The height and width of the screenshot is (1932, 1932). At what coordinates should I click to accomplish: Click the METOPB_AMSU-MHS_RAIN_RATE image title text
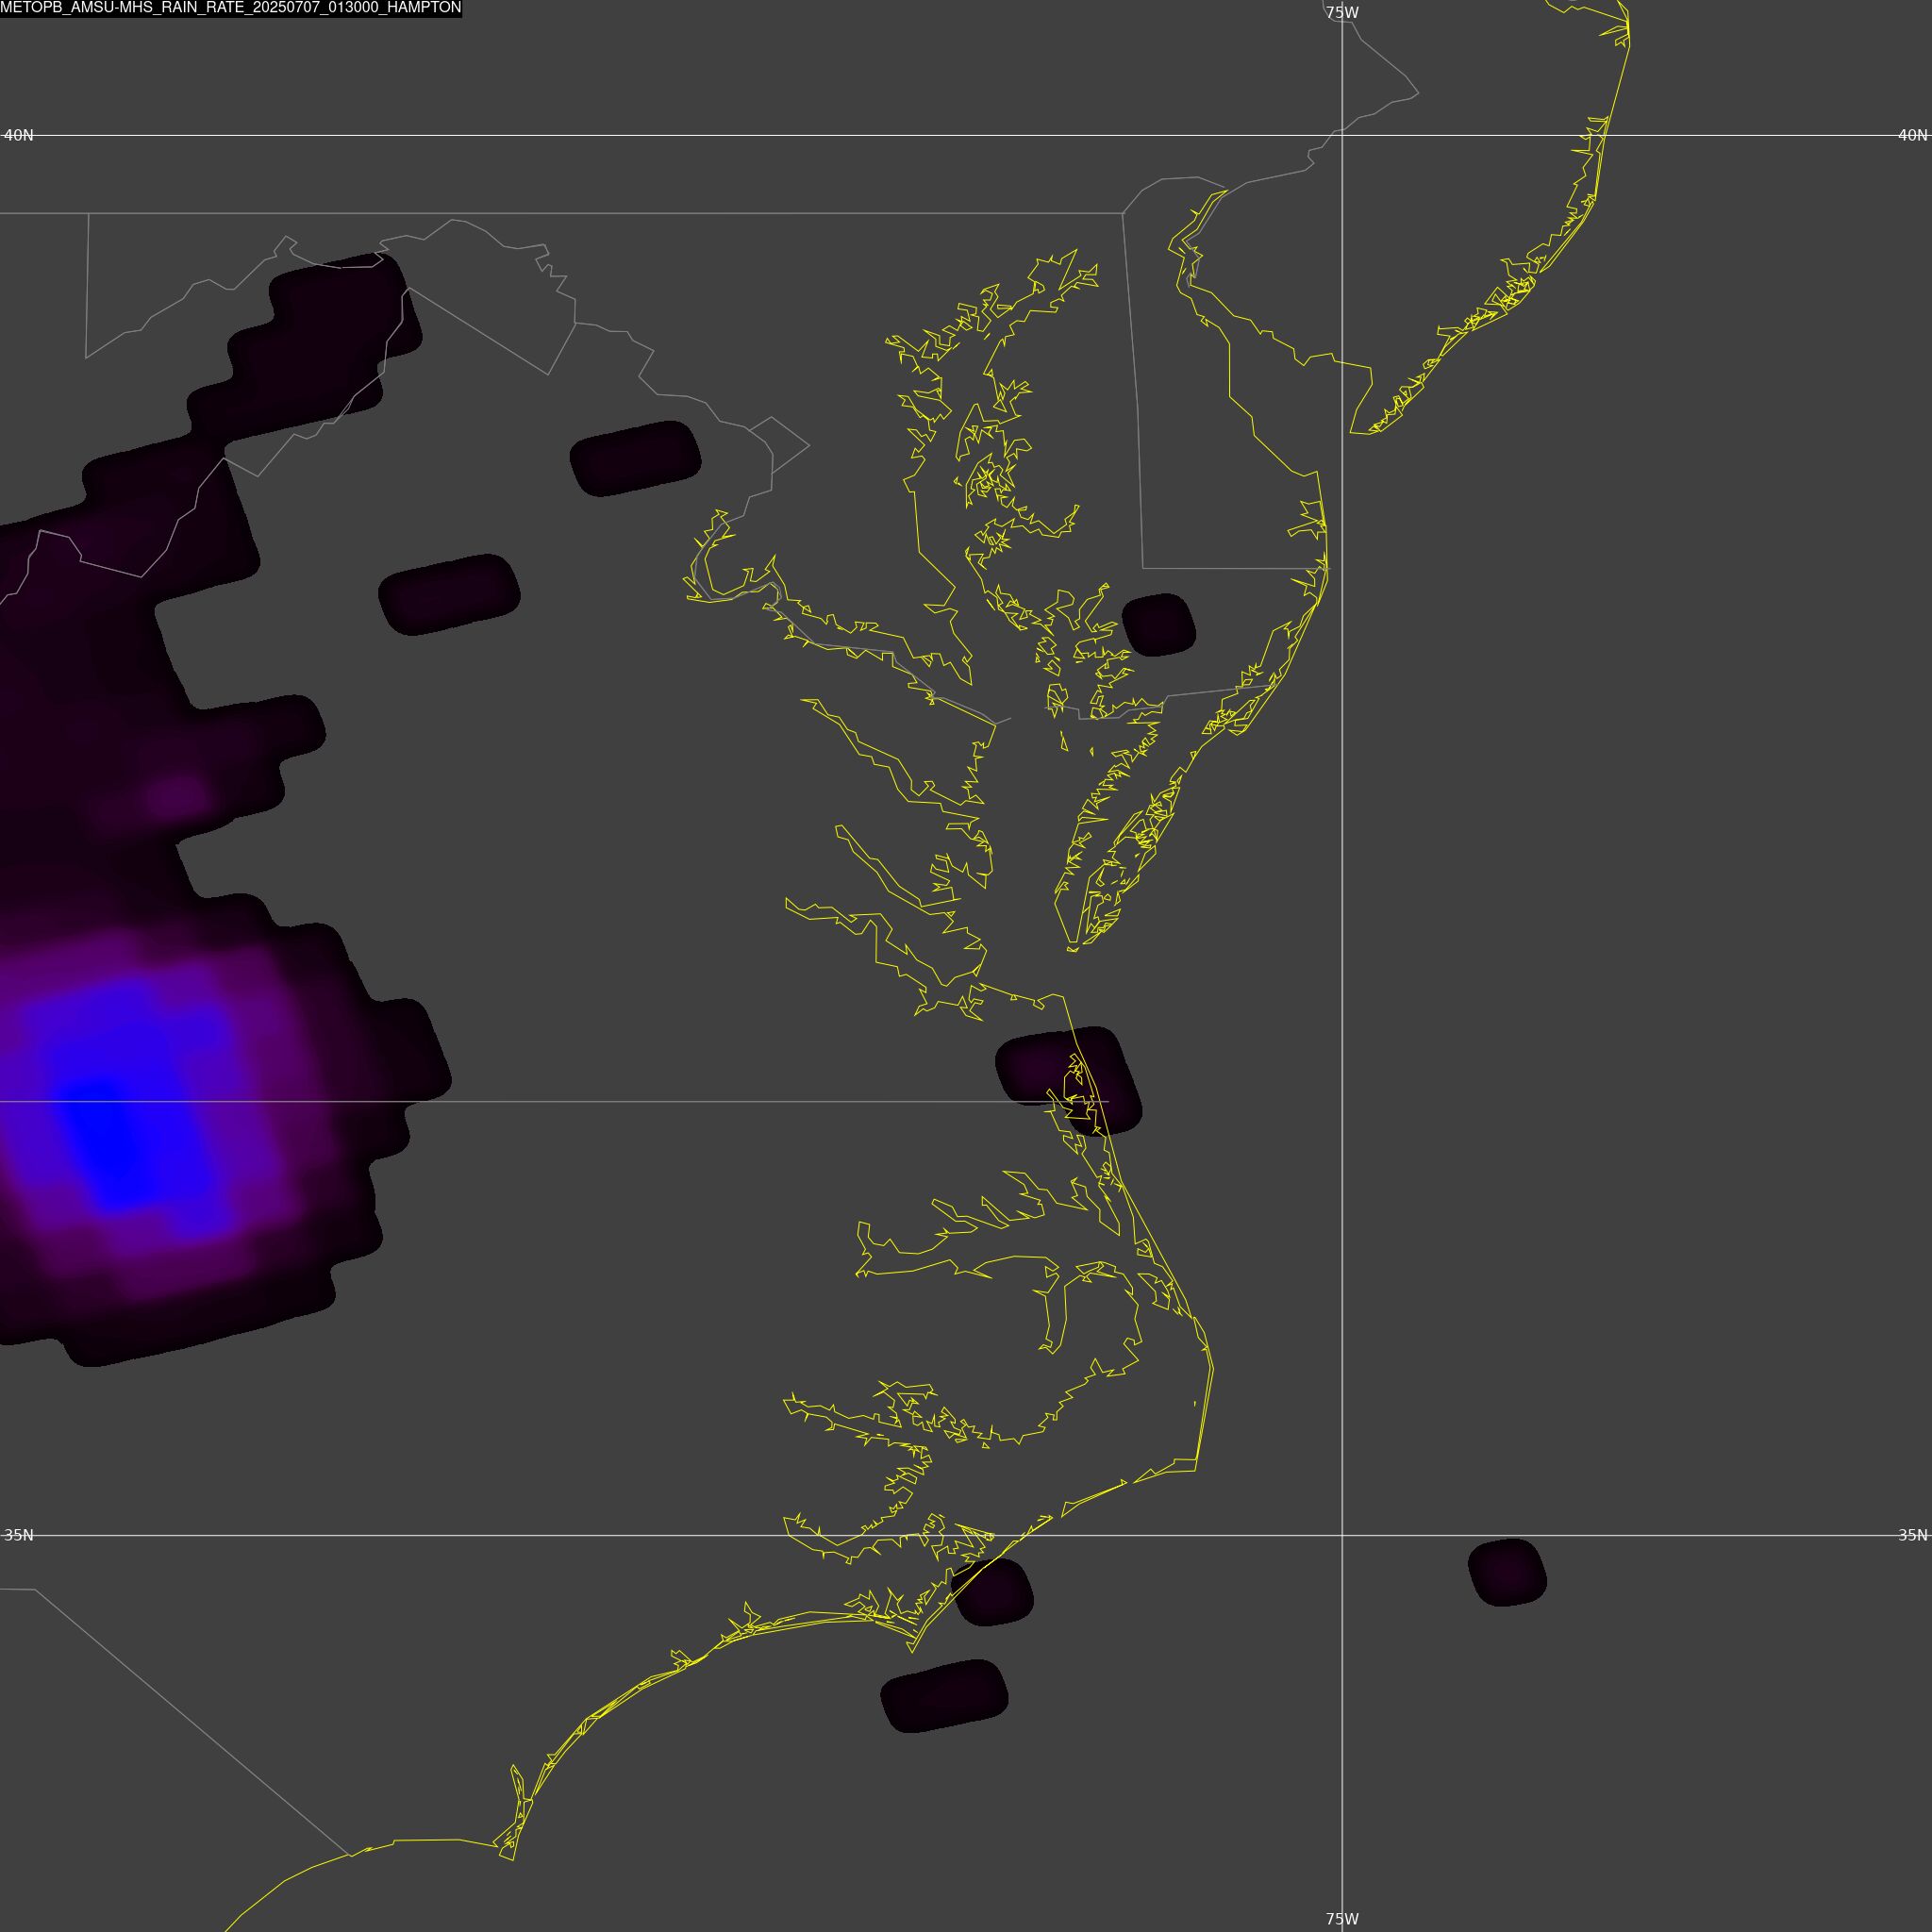[231, 8]
